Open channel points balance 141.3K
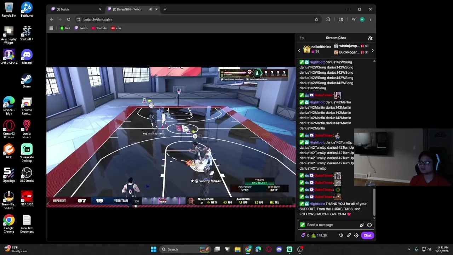The width and height of the screenshot is (453, 255). [x=320, y=236]
